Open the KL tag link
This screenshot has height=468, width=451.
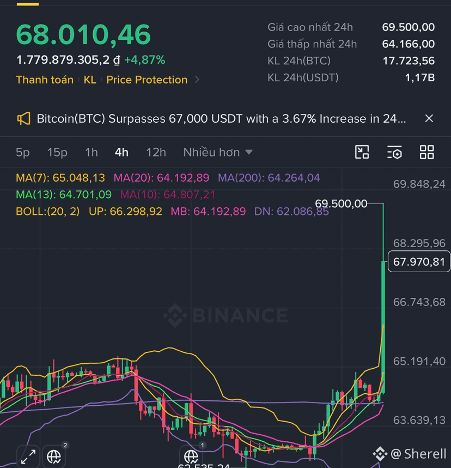click(x=90, y=80)
